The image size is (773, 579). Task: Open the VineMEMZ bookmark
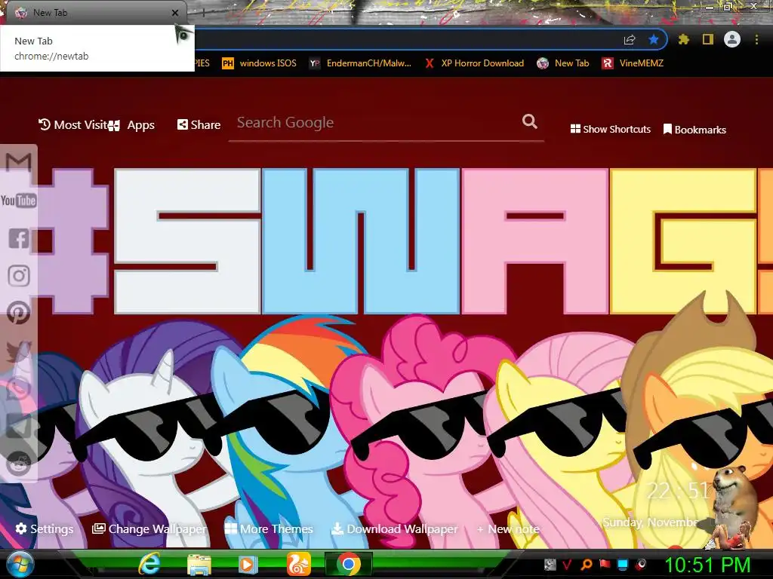[x=633, y=63]
